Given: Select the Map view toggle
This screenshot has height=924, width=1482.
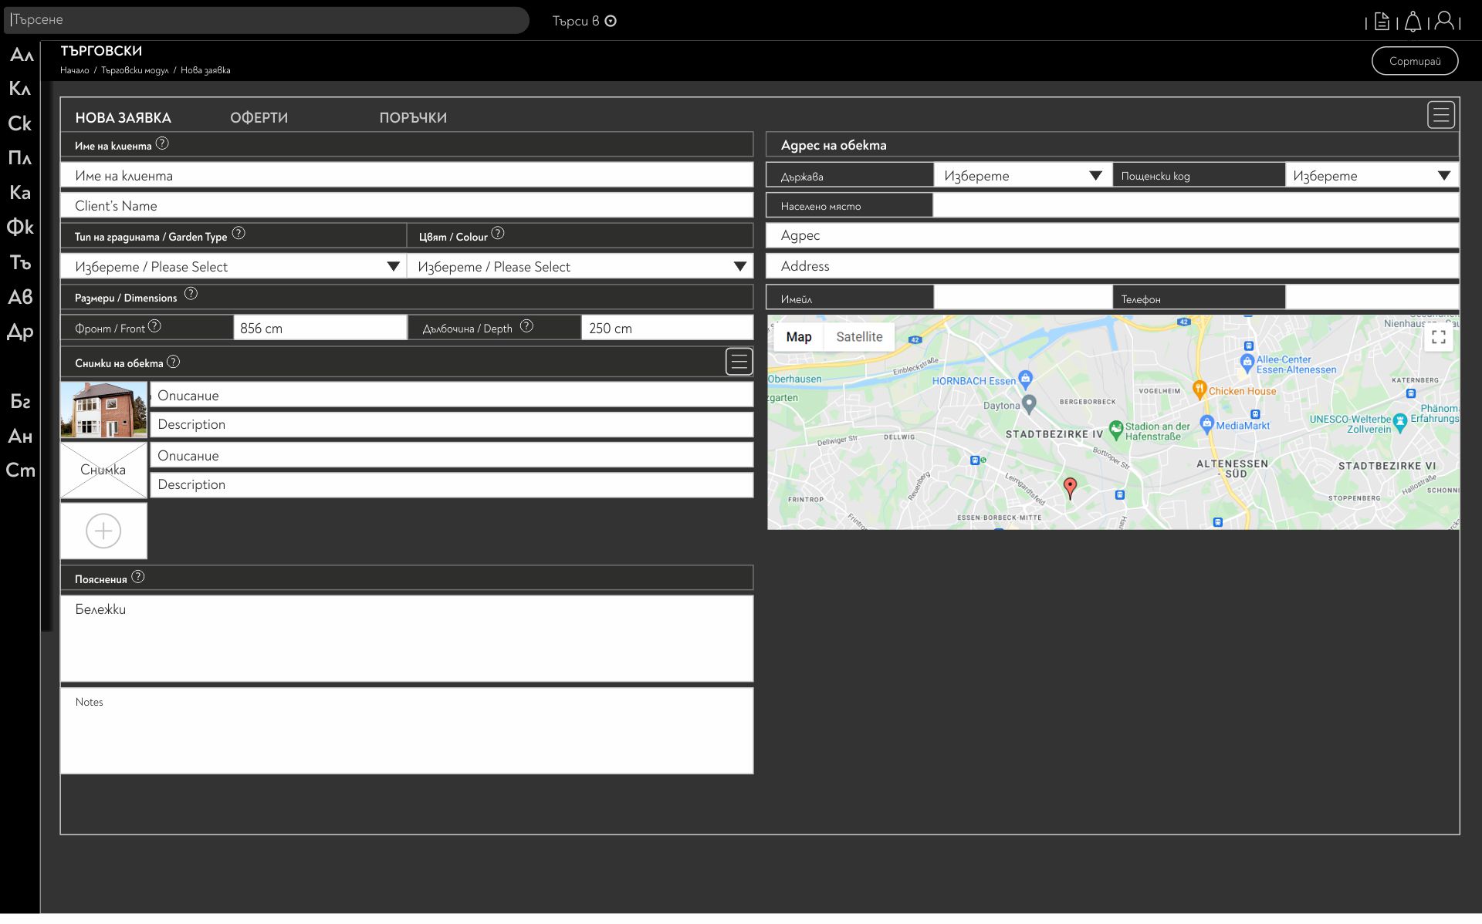Looking at the screenshot, I should (798, 337).
